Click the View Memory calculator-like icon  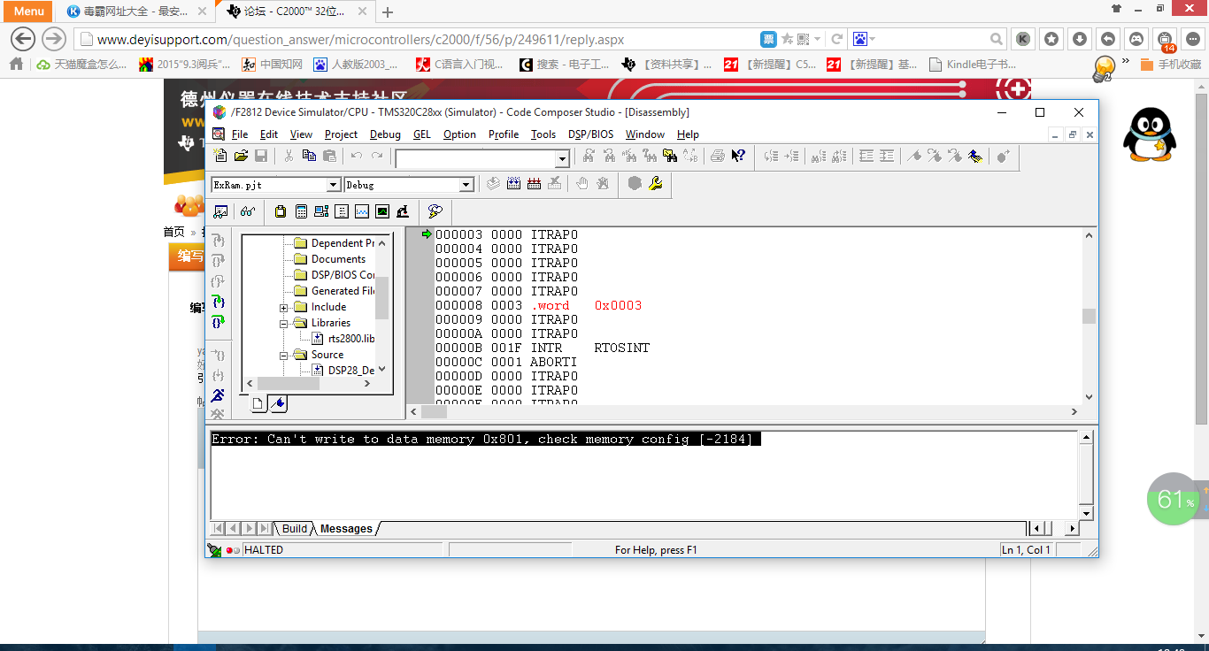[x=301, y=211]
